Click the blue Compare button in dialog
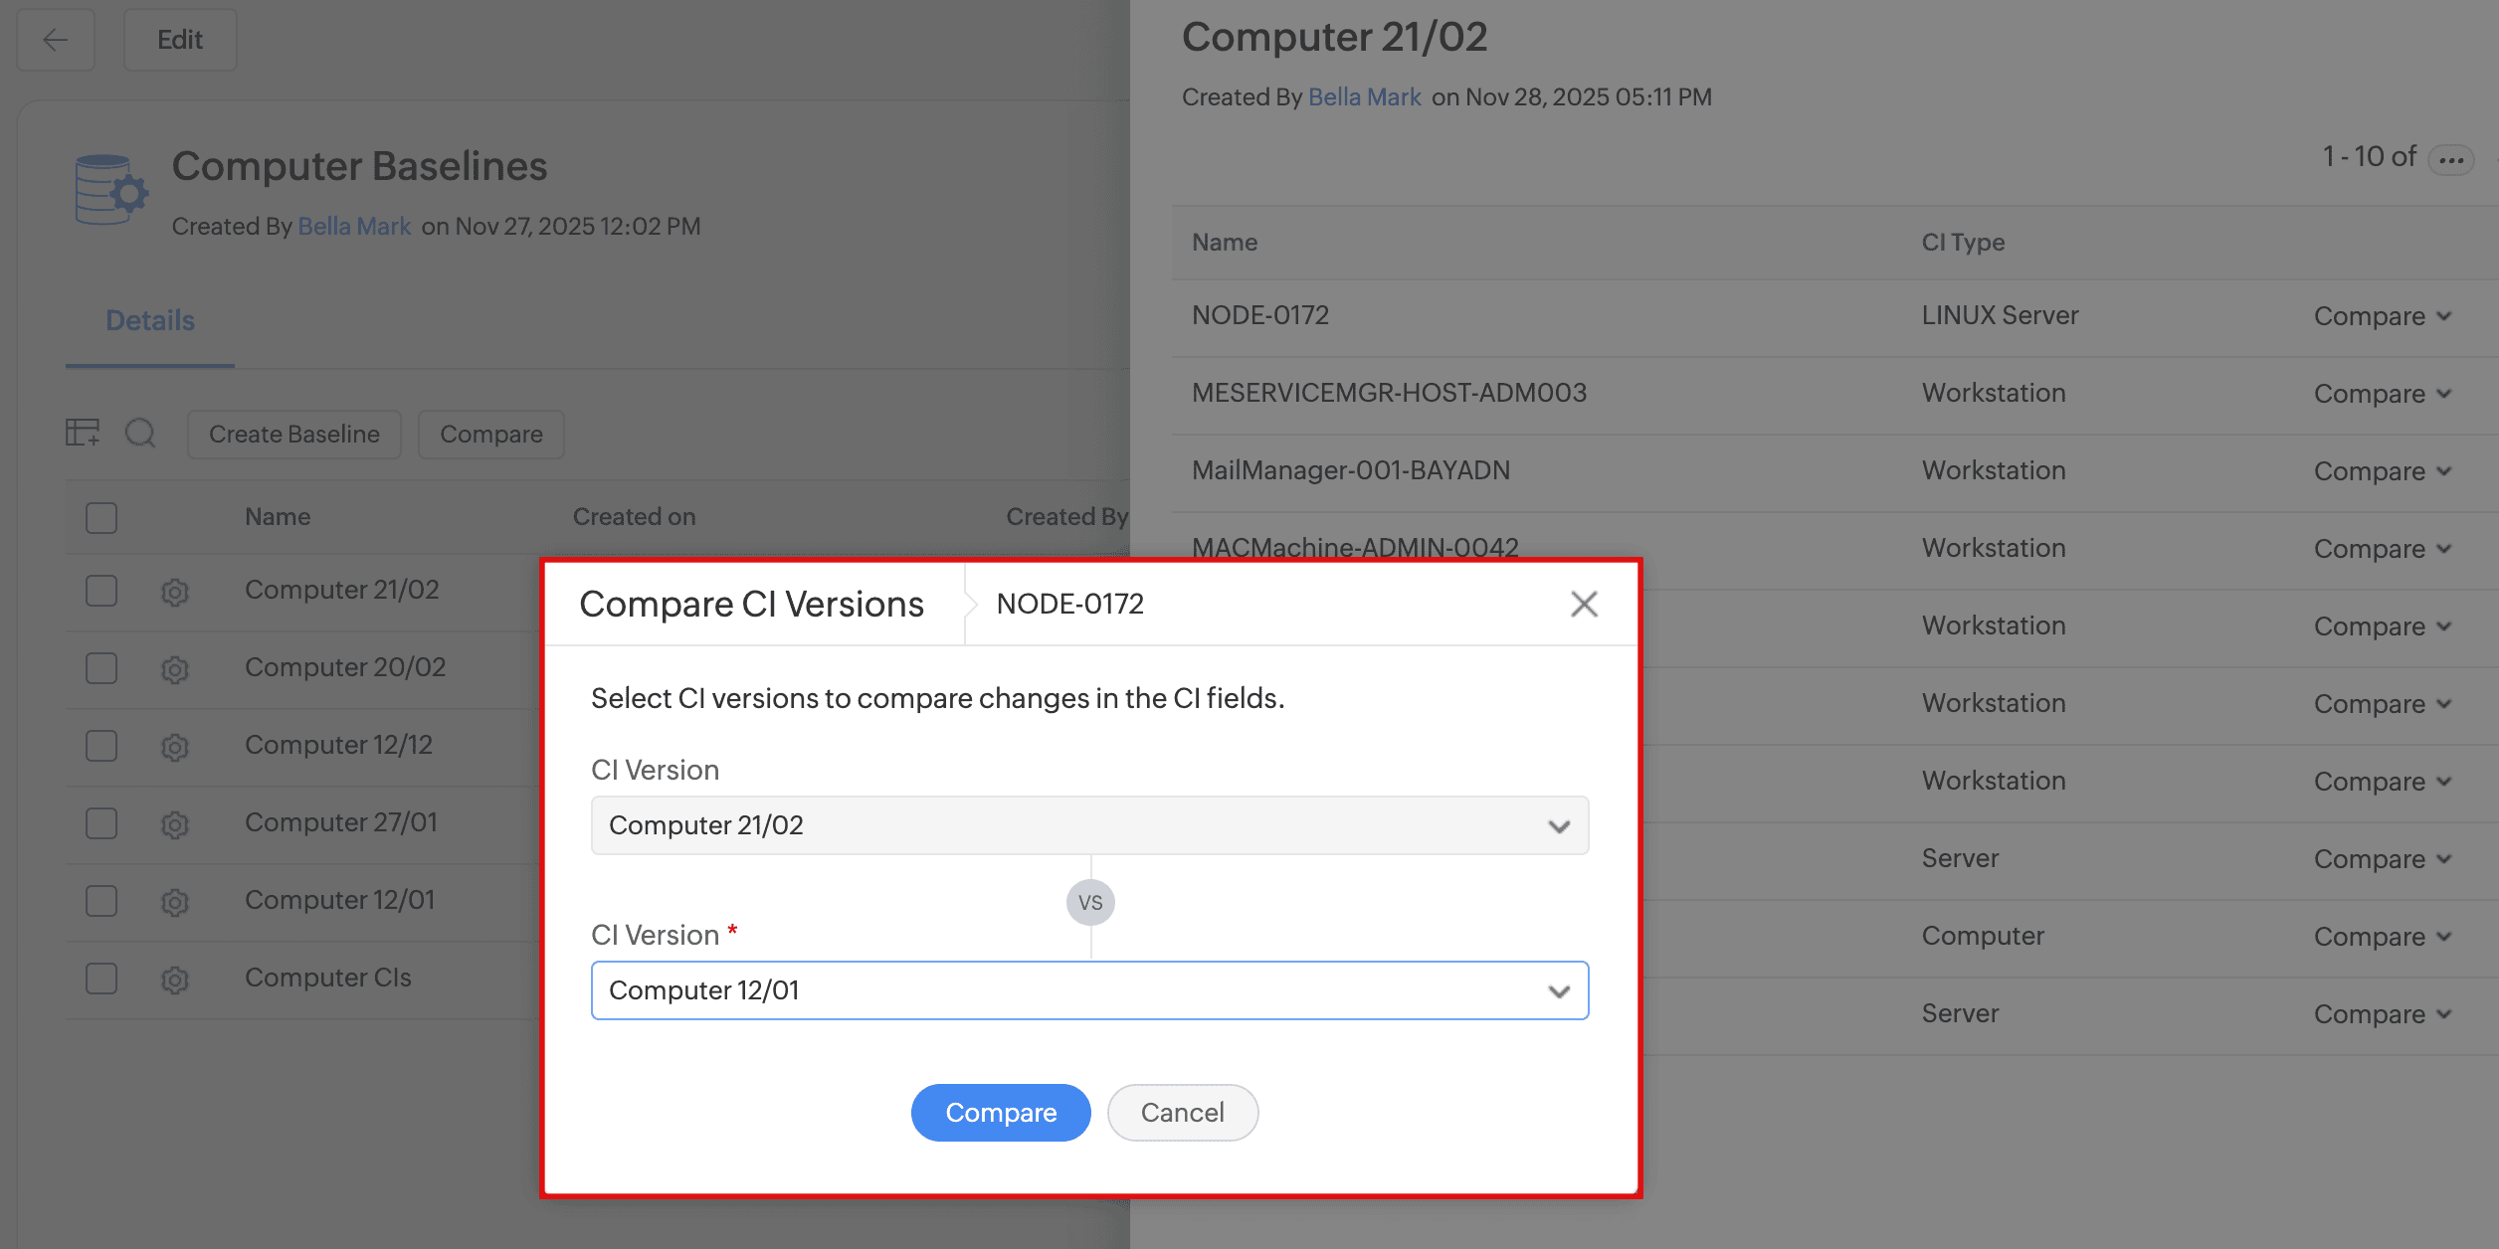This screenshot has height=1249, width=2499. [x=1000, y=1113]
